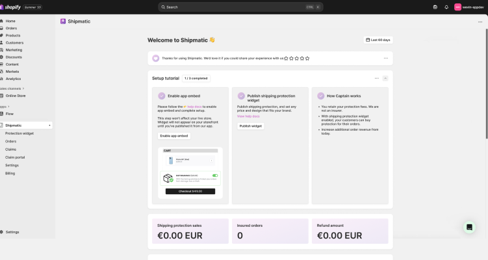
Task: Collapse the Setup tutorial card
Action: click(x=385, y=78)
